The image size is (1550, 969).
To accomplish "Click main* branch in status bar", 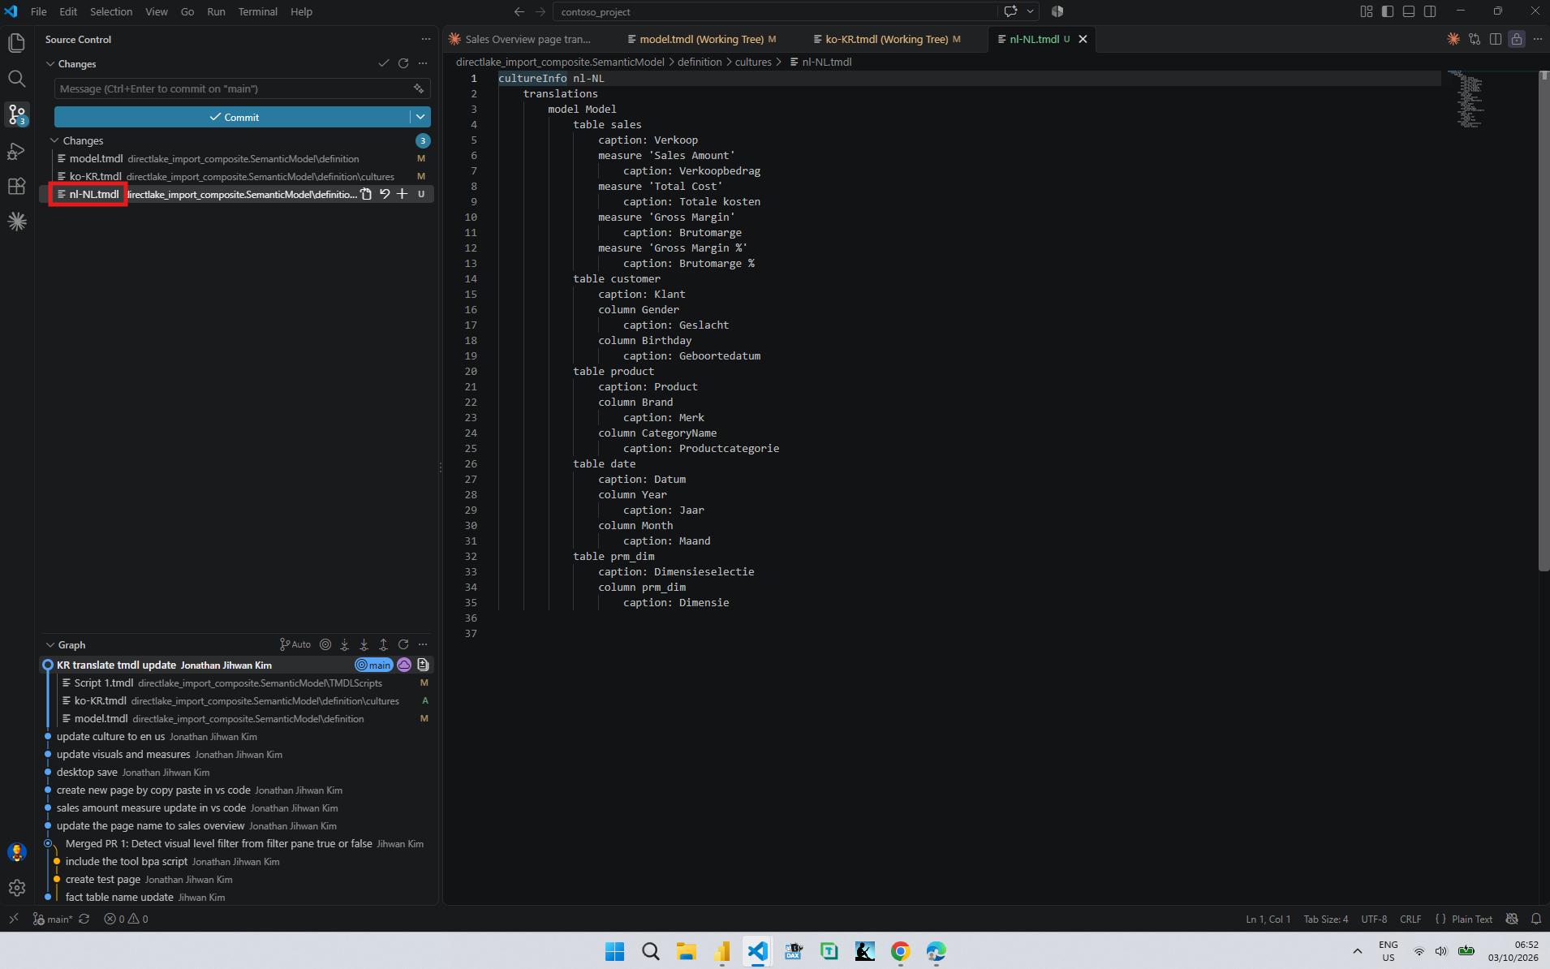I will [x=53, y=919].
